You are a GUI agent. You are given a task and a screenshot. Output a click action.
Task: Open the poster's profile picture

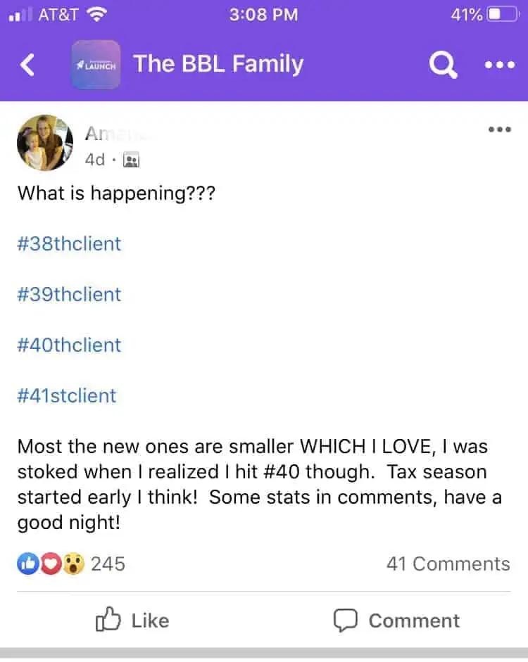(x=45, y=143)
